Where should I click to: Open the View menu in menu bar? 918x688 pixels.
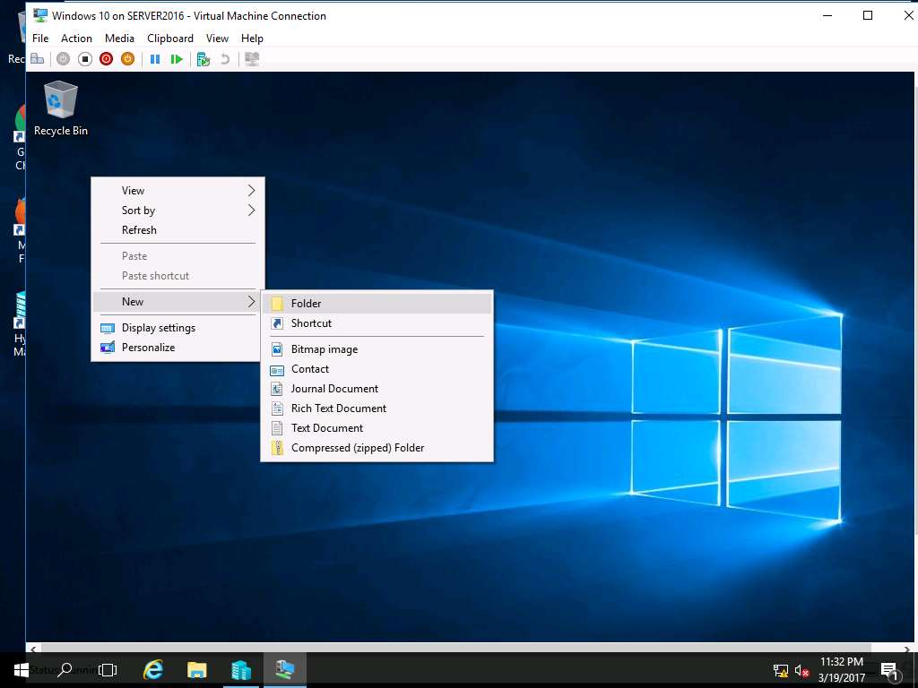pyautogui.click(x=217, y=38)
